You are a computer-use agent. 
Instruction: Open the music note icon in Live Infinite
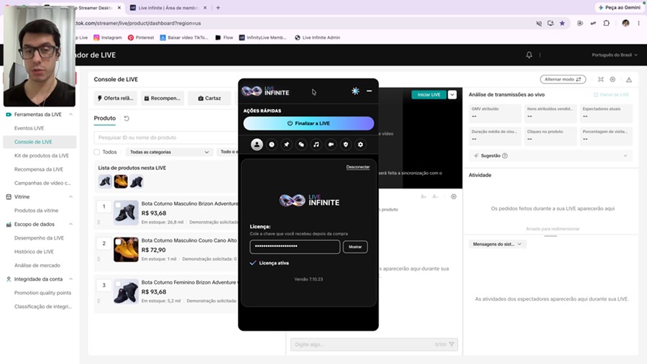pyautogui.click(x=316, y=145)
